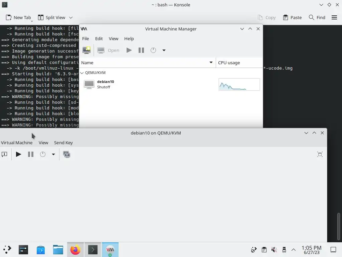The height and width of the screenshot is (257, 342).
Task: Collapse the QEMU/KVM connection row
Action: (82, 73)
